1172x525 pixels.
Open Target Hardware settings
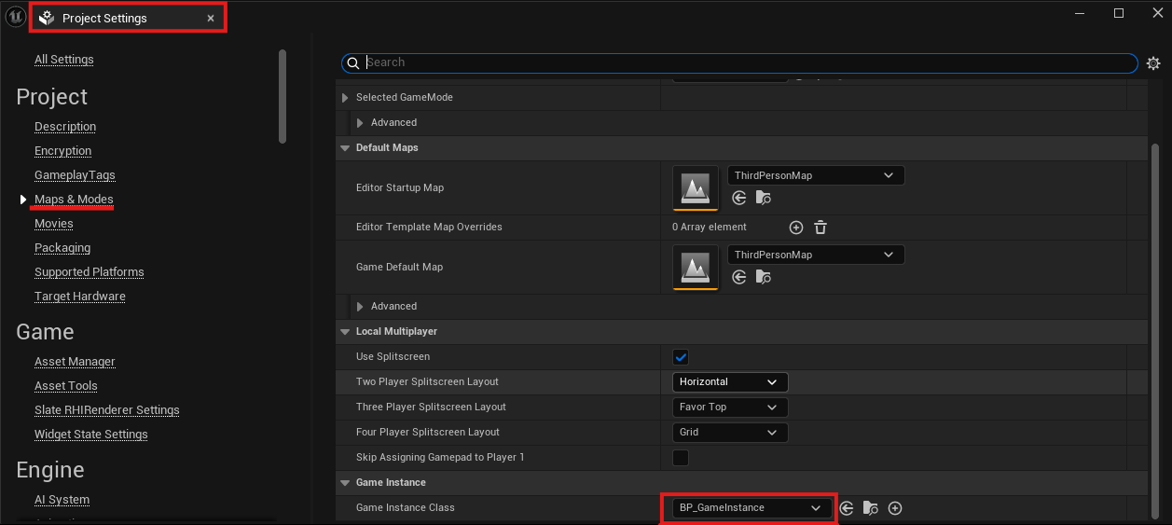point(80,297)
